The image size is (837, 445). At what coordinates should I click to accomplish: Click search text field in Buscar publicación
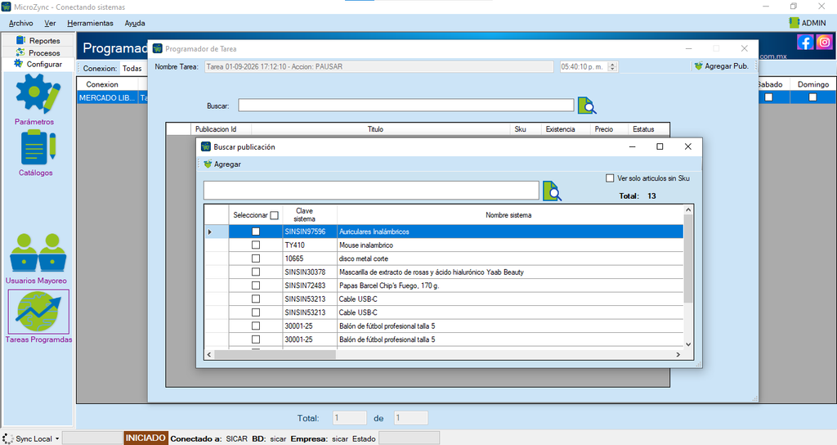pyautogui.click(x=371, y=191)
